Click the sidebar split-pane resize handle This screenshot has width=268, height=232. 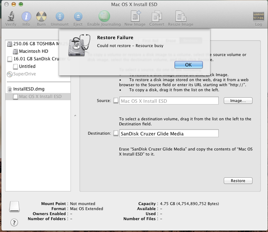(x=75, y=116)
